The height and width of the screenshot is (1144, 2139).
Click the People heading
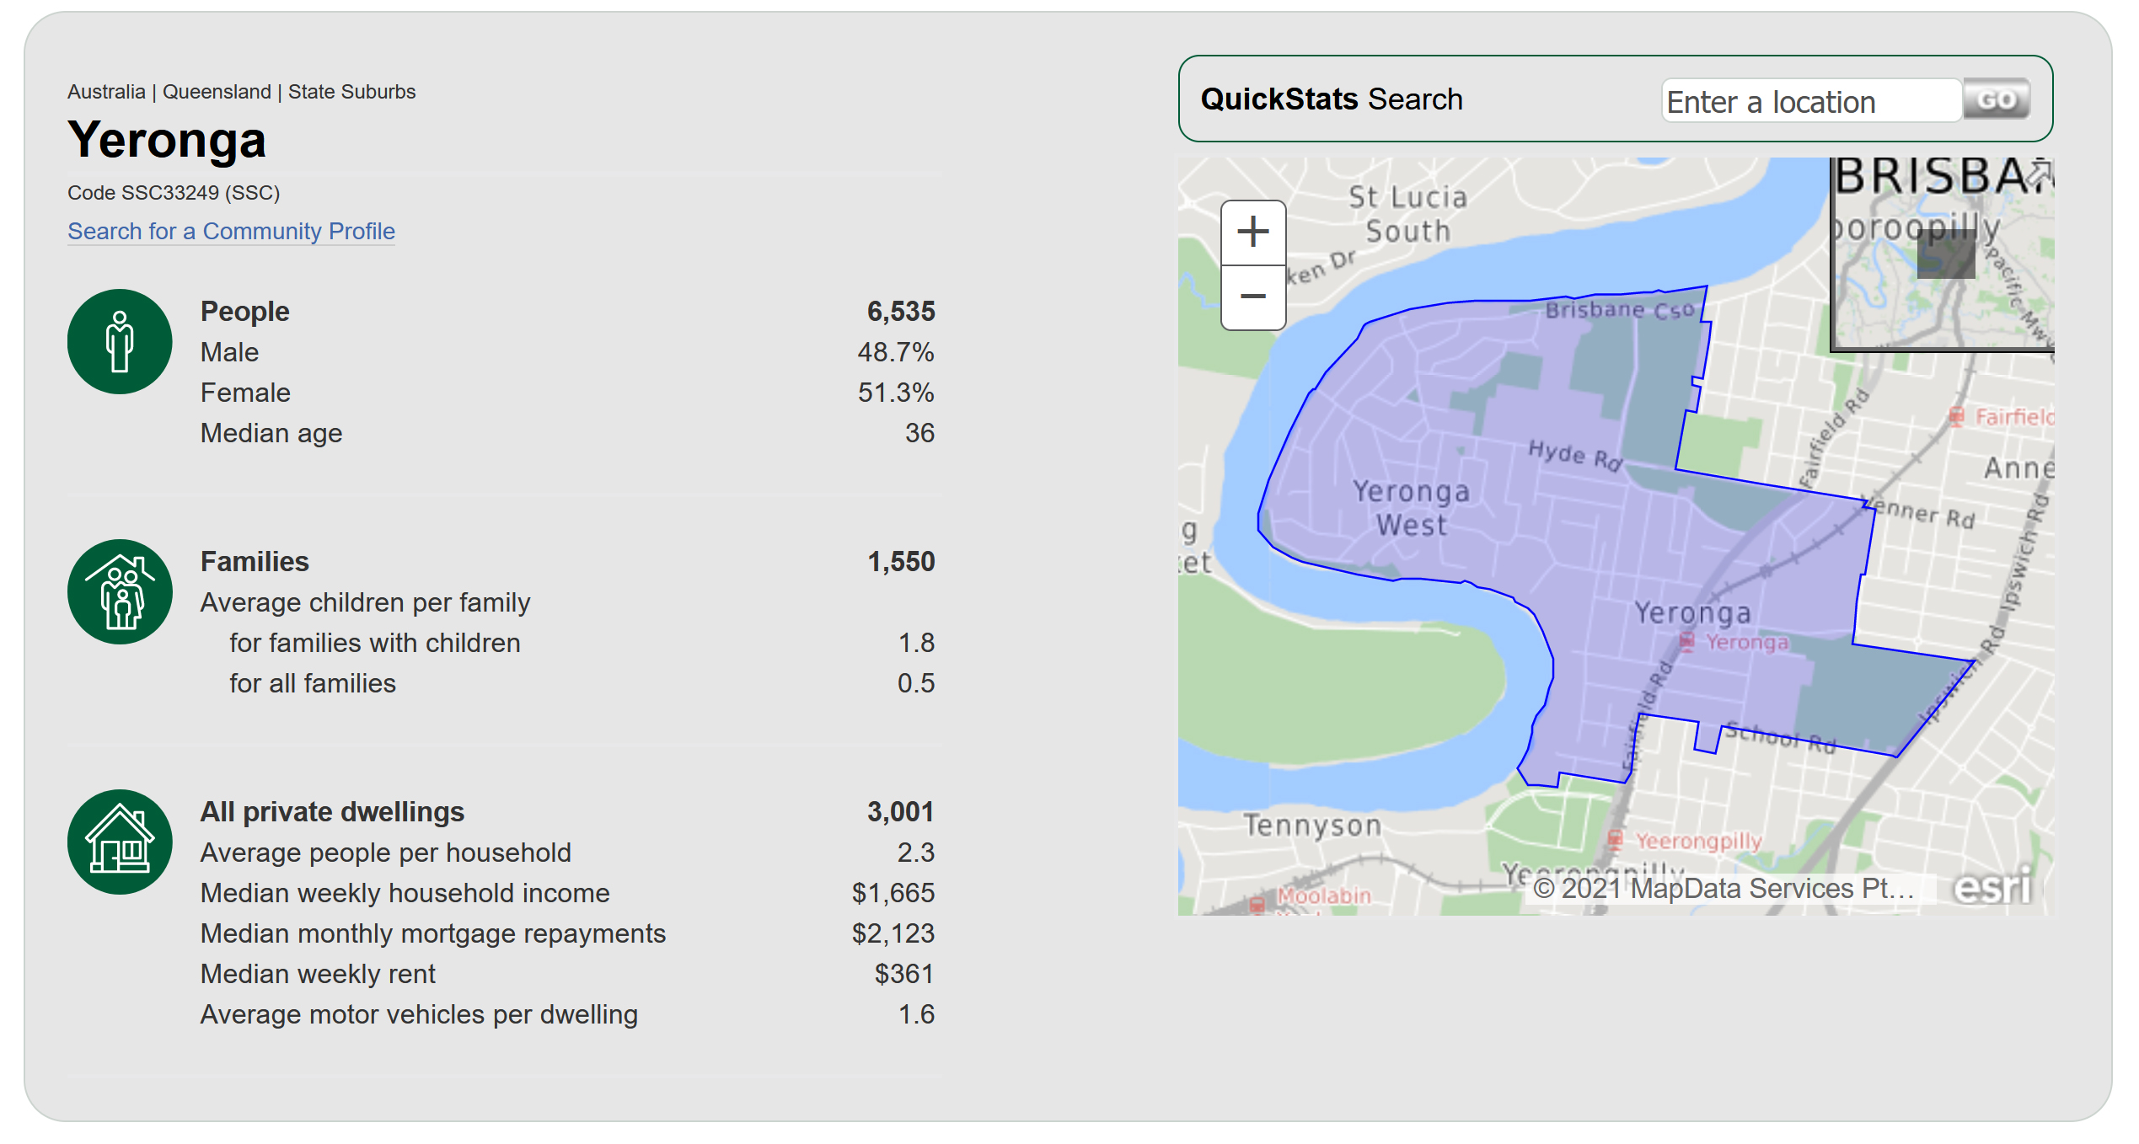(244, 312)
